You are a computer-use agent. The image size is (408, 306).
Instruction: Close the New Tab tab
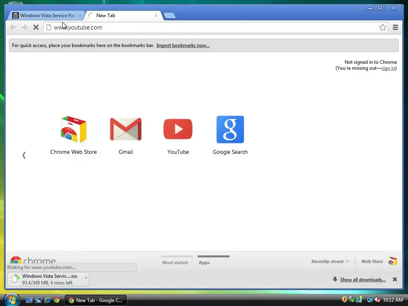(156, 16)
